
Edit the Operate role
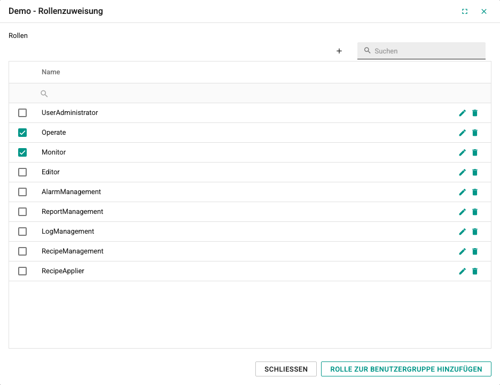[x=462, y=133]
